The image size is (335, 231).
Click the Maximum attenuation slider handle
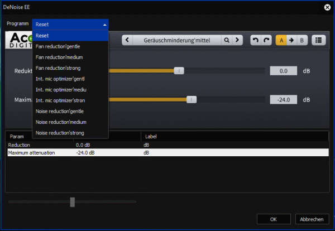click(192, 99)
